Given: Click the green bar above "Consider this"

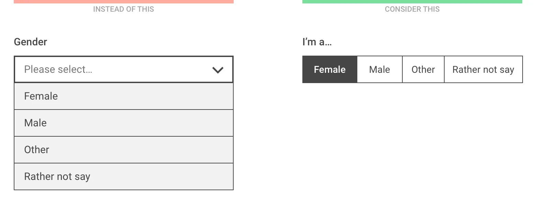Looking at the screenshot, I should (x=412, y=1).
